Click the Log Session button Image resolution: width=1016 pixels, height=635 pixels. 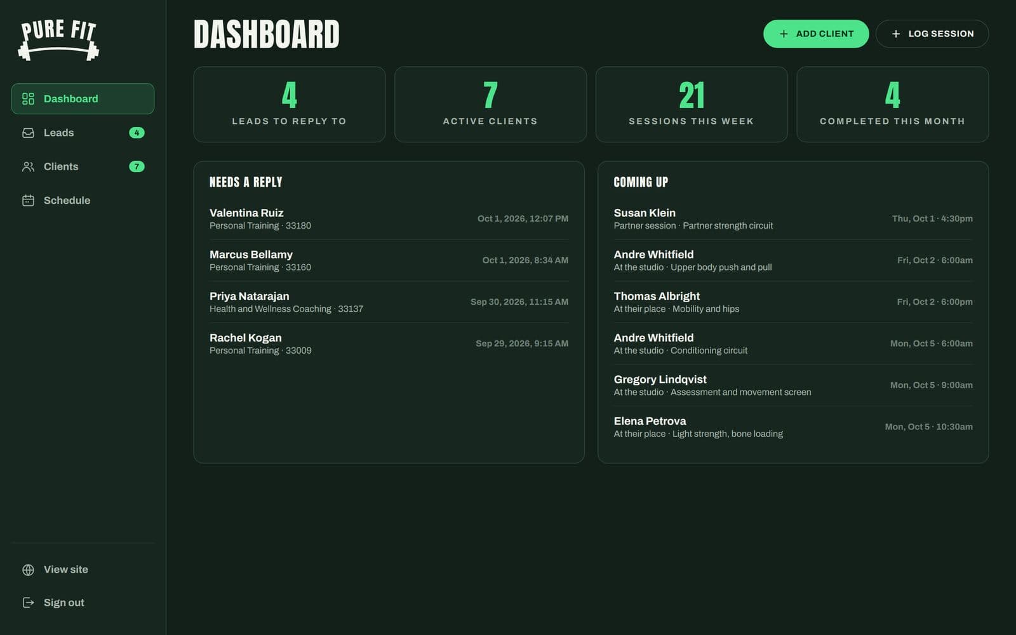(932, 34)
